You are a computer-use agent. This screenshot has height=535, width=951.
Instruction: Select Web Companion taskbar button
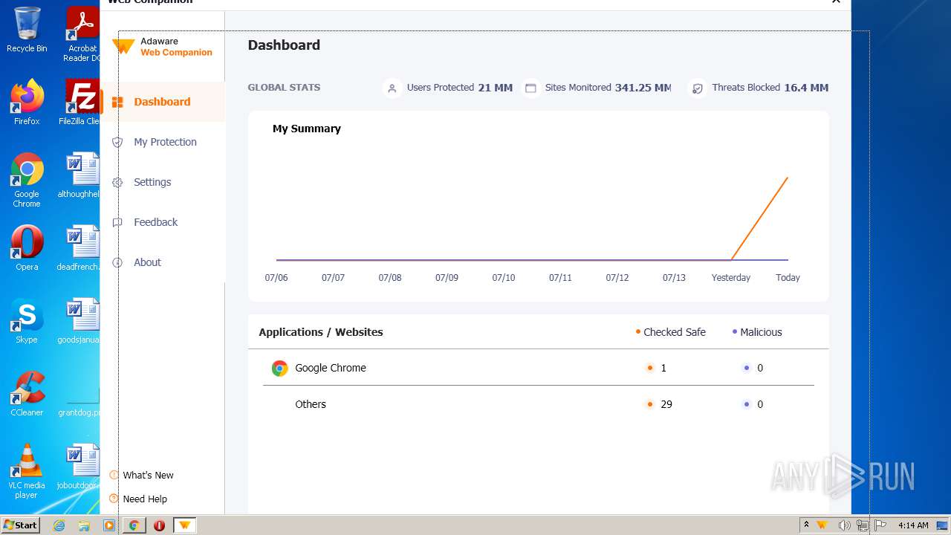(x=184, y=525)
